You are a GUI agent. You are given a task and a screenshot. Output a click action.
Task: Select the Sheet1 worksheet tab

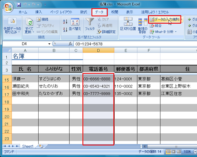tap(28, 146)
